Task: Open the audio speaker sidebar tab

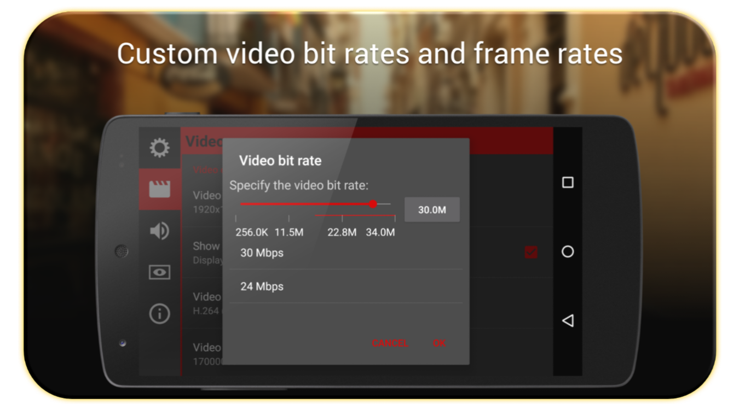Action: pos(160,231)
